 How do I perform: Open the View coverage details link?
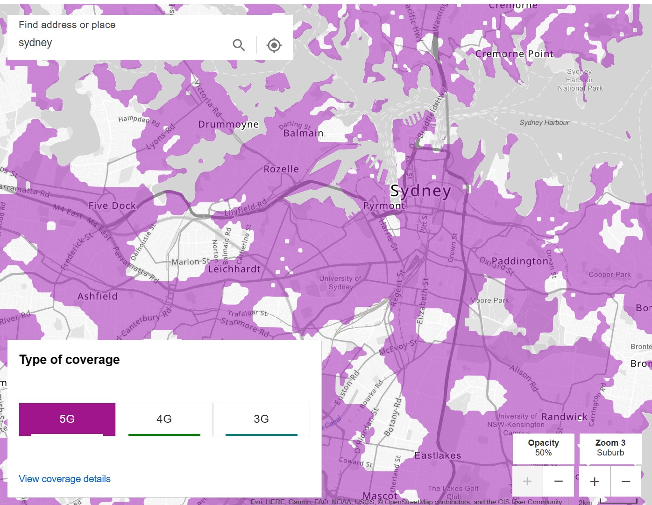(64, 479)
